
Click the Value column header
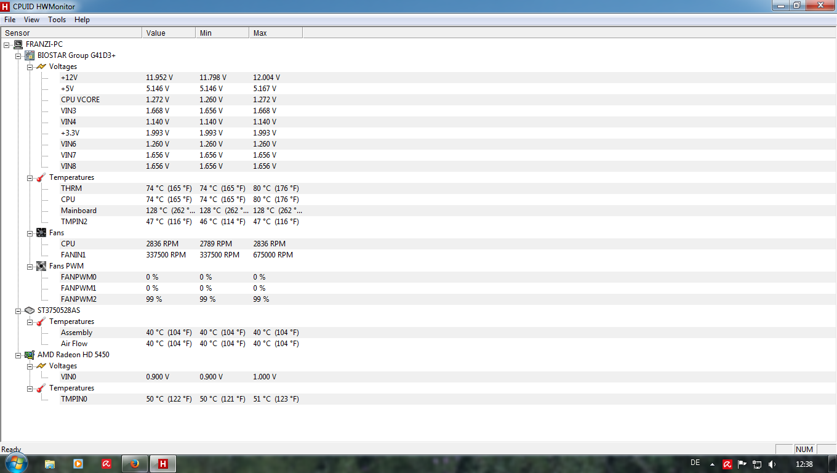point(169,33)
